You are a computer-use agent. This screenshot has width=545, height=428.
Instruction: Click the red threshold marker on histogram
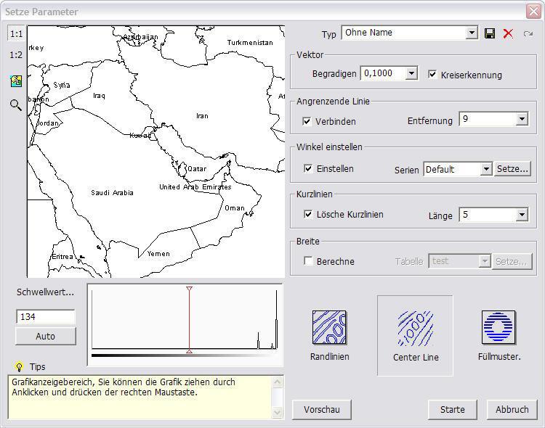[189, 290]
